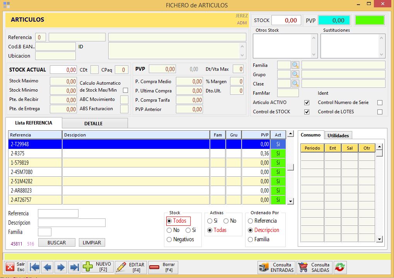394x278 pixels.
Task: Click the previous record arrow
Action: tap(48, 267)
